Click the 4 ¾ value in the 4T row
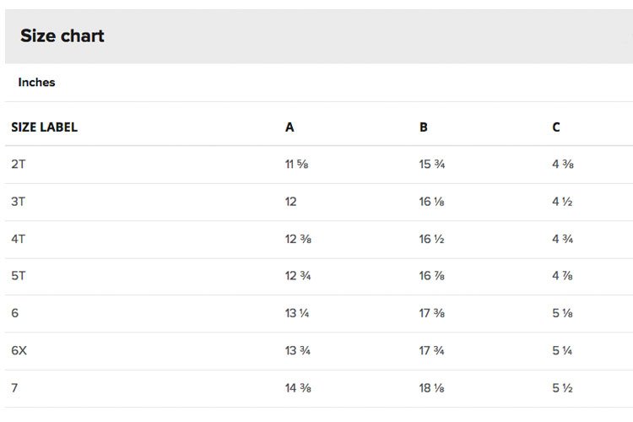This screenshot has width=633, height=422. 562,239
